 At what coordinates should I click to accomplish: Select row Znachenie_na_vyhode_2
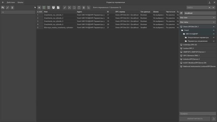coord(107,18)
